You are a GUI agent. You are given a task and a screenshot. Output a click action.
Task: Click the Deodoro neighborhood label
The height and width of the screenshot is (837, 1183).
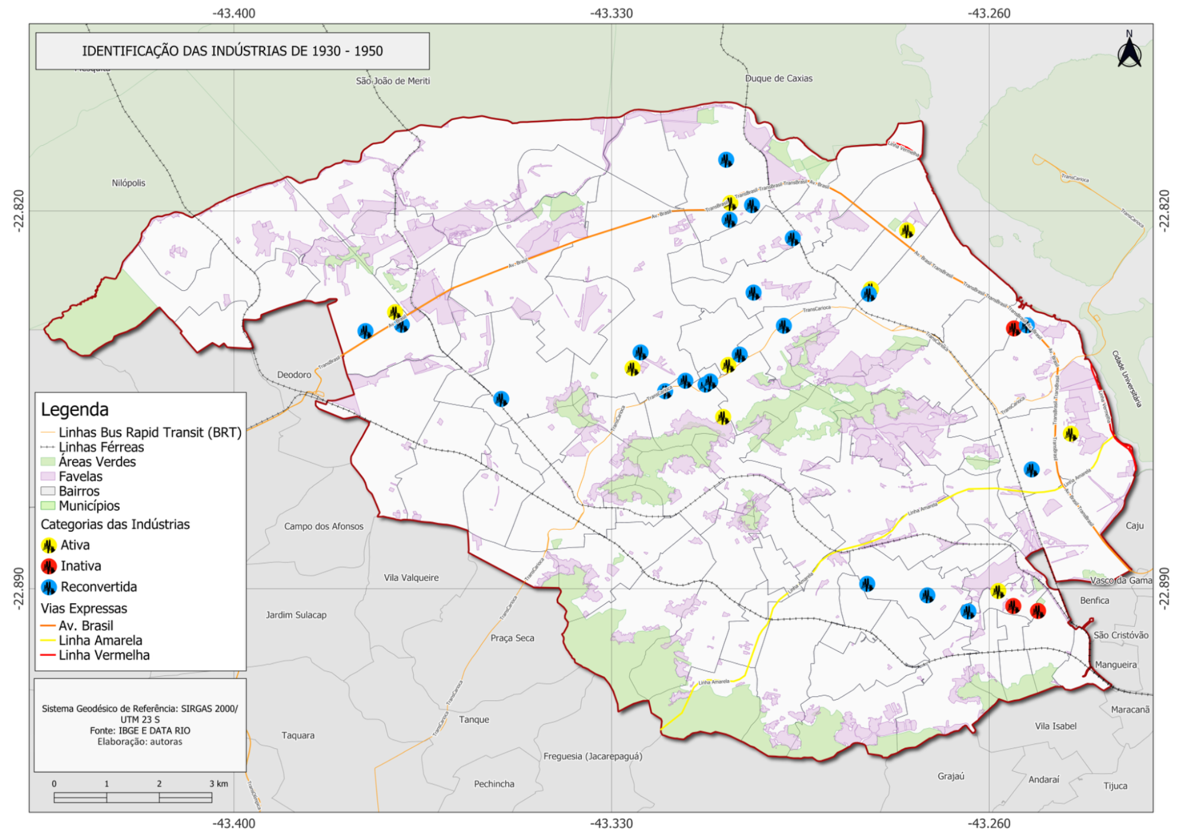[294, 375]
